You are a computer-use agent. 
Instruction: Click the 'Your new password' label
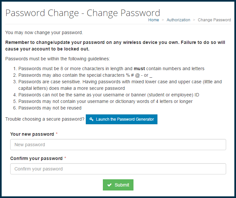32,134
